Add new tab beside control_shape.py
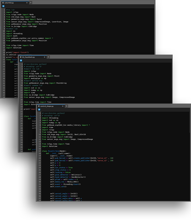The height and width of the screenshot is (220, 191). pos(67,106)
